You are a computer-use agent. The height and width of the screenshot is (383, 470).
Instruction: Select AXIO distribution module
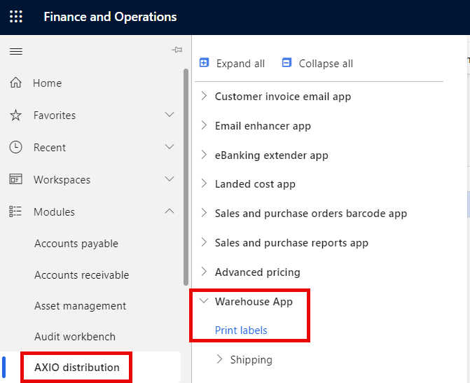tap(77, 368)
